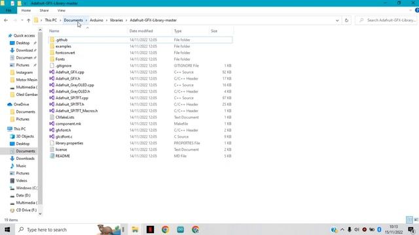Viewport: 419px width, 235px height.
Task: Sort by Date modified column header
Action: coord(141,31)
